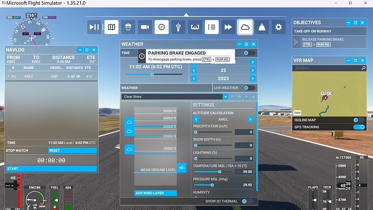The image size is (373, 210).
Task: Delete weather preset with trash icon
Action: (254, 97)
